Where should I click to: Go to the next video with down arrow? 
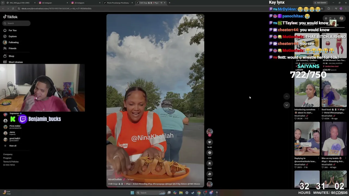[286, 105]
